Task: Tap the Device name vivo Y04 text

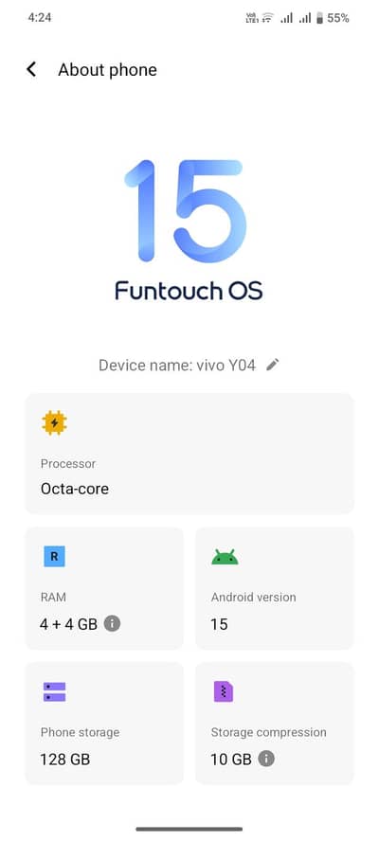Action: coord(177,366)
